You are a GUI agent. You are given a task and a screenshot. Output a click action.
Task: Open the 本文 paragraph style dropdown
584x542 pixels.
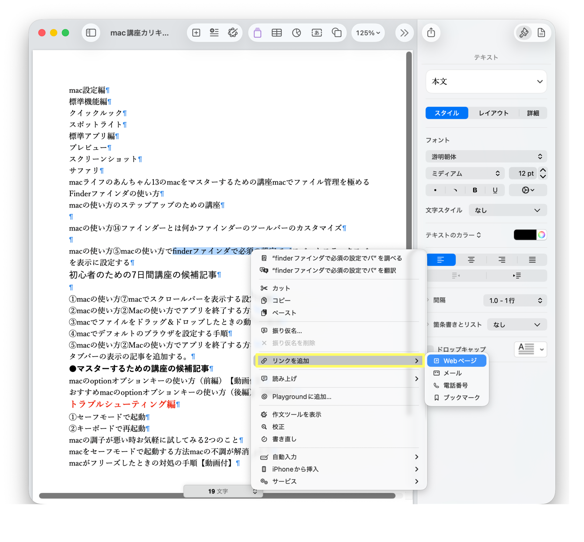pyautogui.click(x=486, y=82)
